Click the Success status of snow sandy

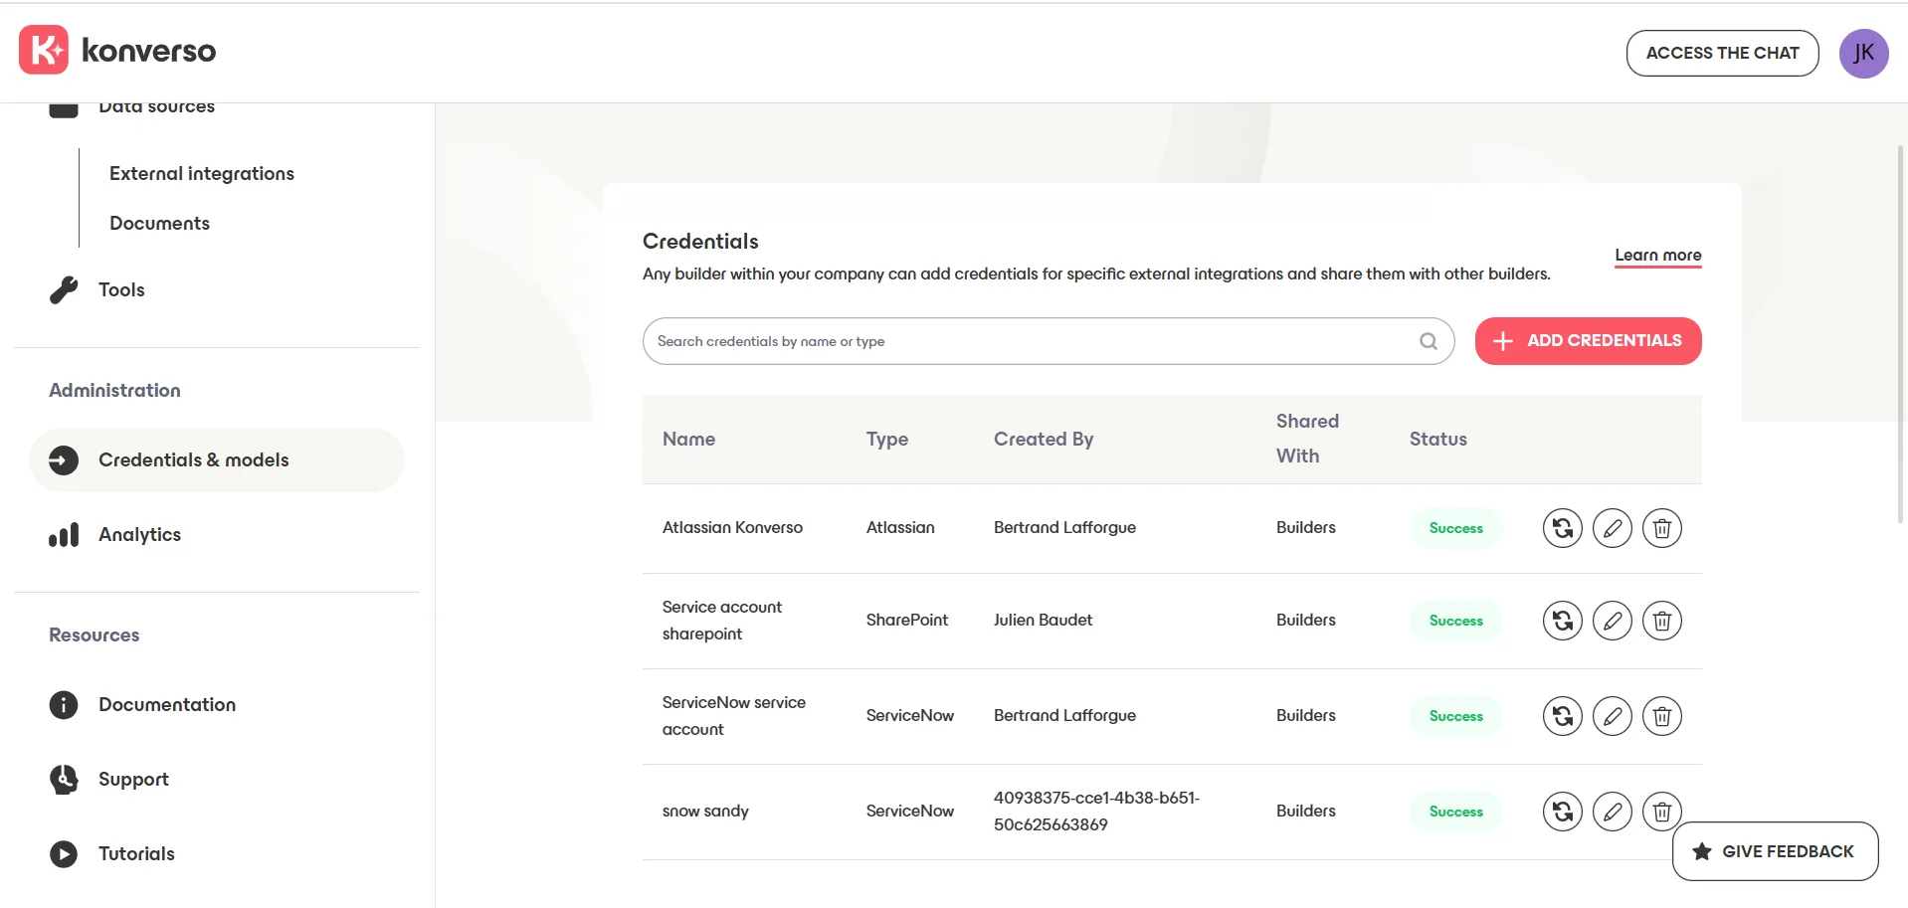coord(1455,812)
